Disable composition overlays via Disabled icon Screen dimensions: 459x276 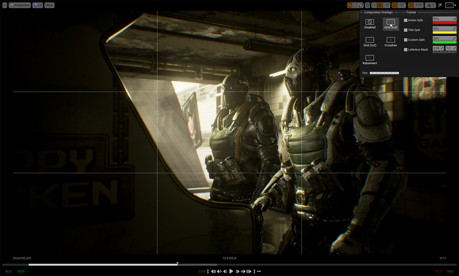tap(369, 23)
